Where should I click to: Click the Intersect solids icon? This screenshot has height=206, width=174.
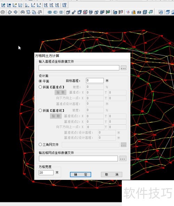[61, 12]
